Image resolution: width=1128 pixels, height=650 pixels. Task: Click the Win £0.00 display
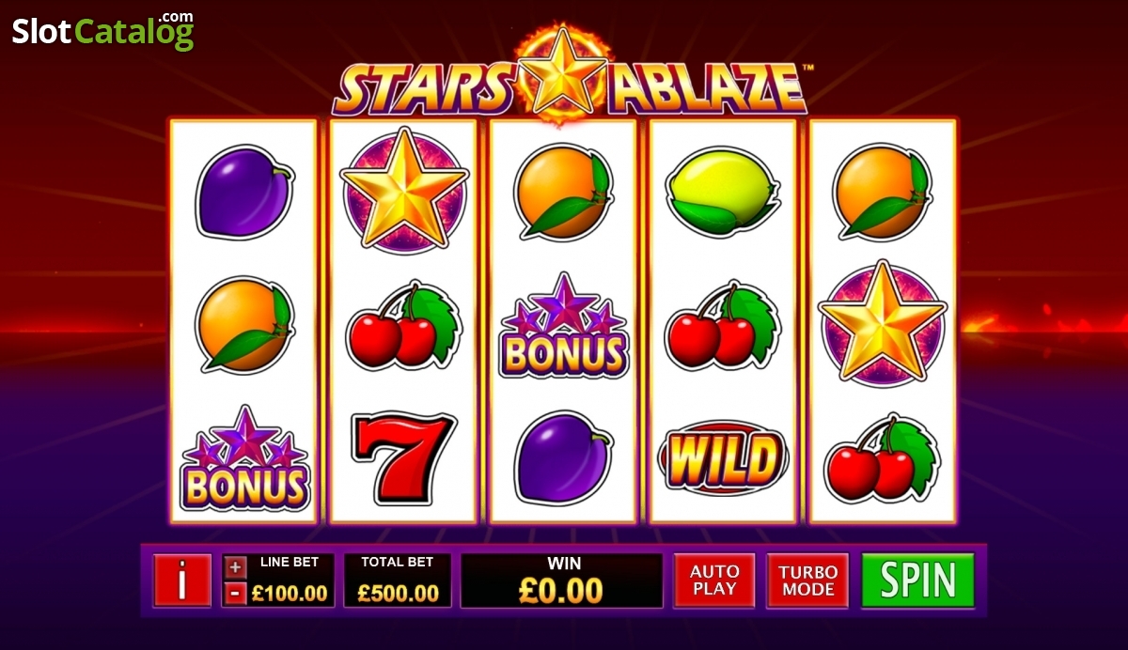(562, 580)
